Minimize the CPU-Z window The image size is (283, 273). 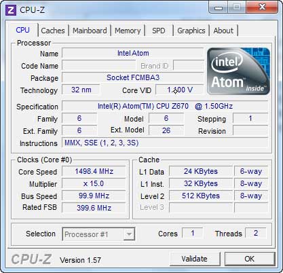pos(219,7)
